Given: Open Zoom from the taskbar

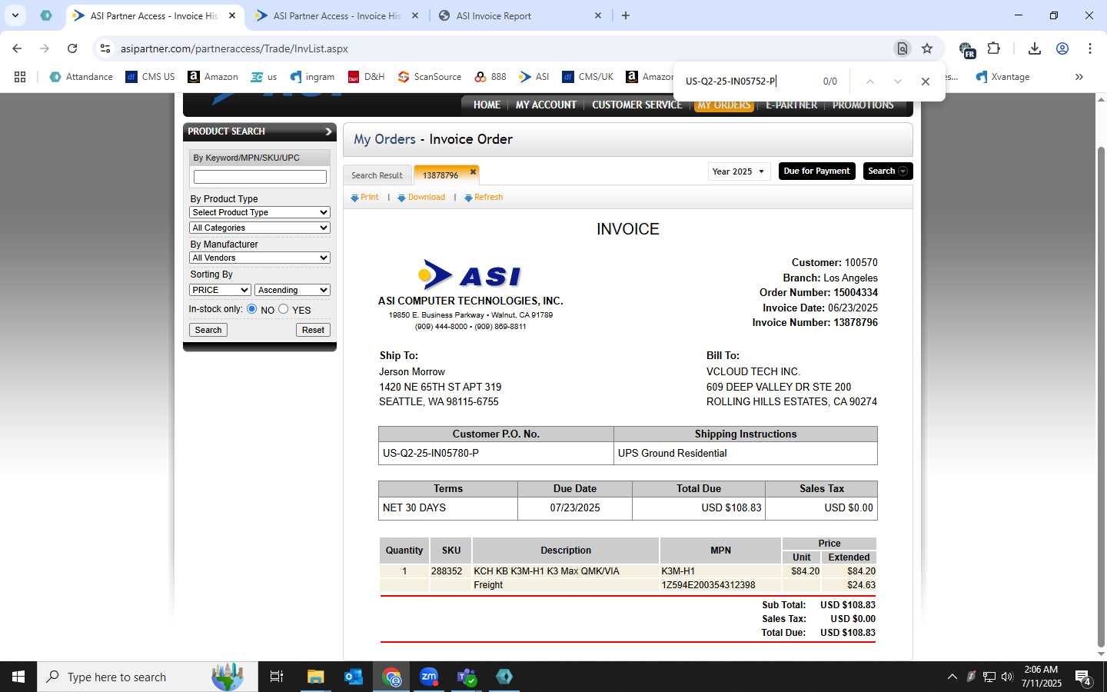Looking at the screenshot, I should [x=429, y=677].
